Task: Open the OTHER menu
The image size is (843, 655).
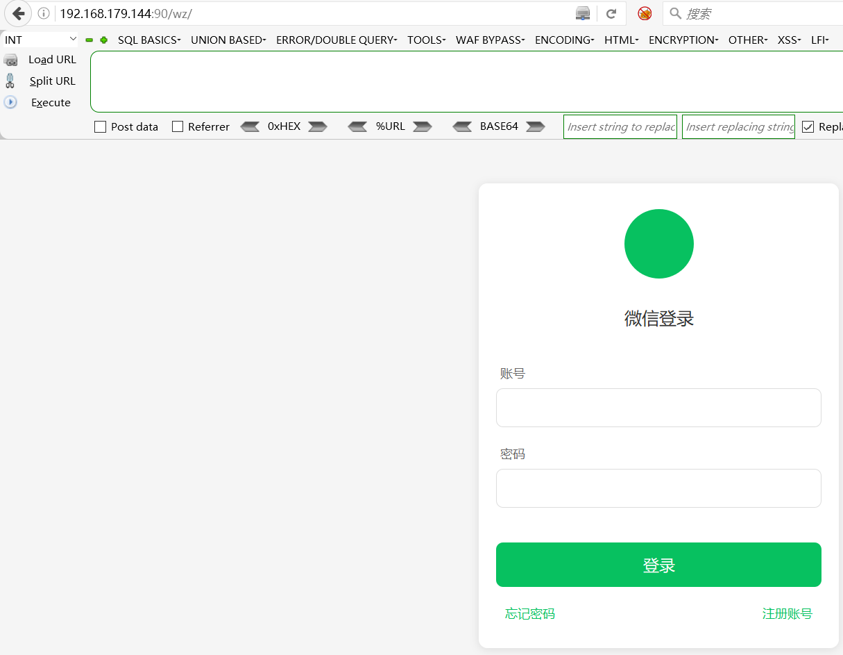Action: 748,40
